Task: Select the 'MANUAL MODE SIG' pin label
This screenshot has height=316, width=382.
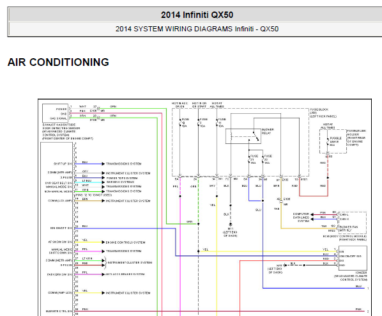Action: coord(59,187)
